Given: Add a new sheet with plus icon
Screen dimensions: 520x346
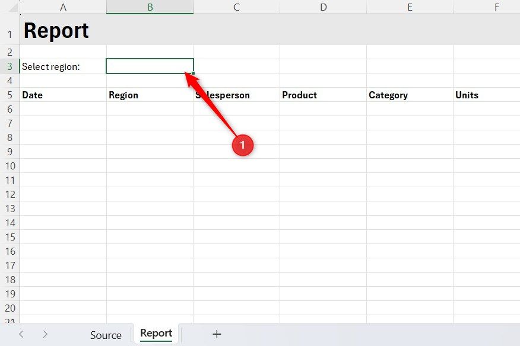Looking at the screenshot, I should (x=217, y=334).
